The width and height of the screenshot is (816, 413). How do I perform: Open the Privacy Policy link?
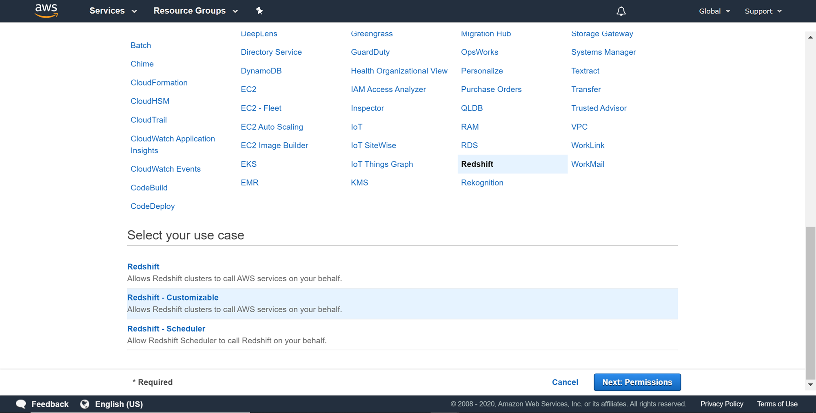click(721, 404)
